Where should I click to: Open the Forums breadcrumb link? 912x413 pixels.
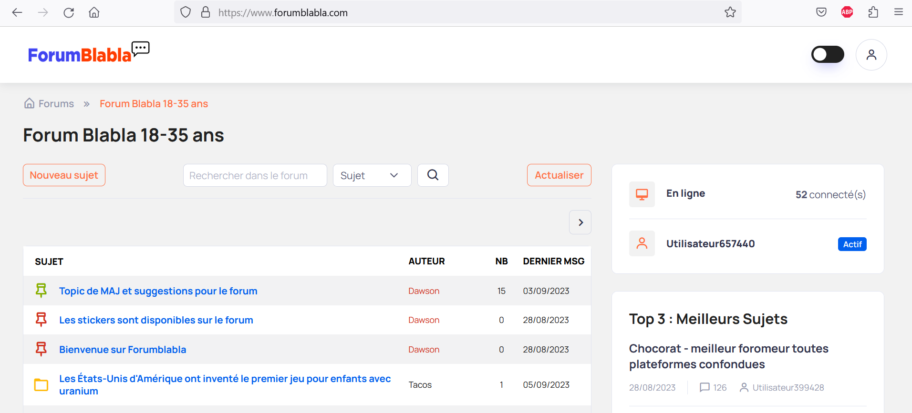(56, 104)
